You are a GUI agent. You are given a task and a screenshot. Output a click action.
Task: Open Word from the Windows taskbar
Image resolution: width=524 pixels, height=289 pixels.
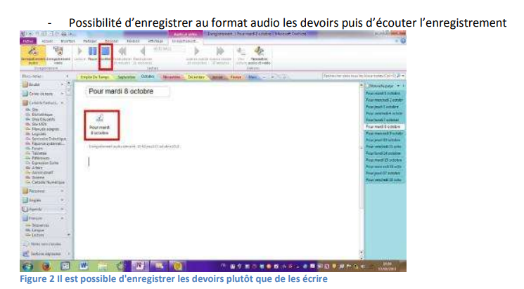83,267
